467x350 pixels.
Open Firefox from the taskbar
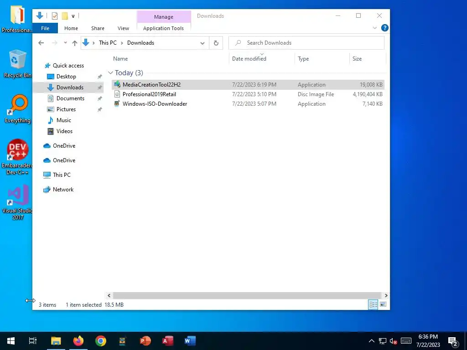[78, 341]
